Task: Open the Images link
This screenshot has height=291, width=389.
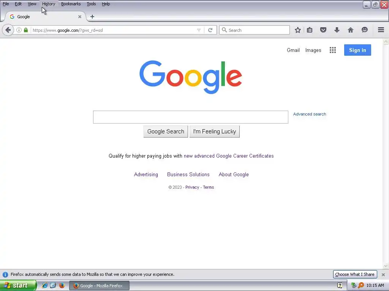Action: pos(313,50)
